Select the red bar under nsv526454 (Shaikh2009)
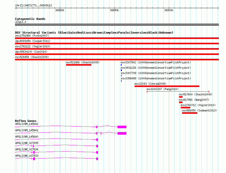Viewport: 226px width, 173px height. point(117,60)
